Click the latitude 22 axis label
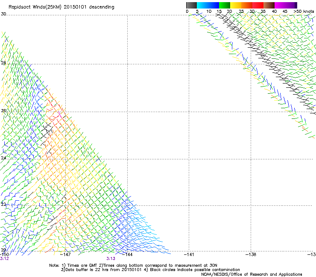316x277 pixels. [3, 204]
